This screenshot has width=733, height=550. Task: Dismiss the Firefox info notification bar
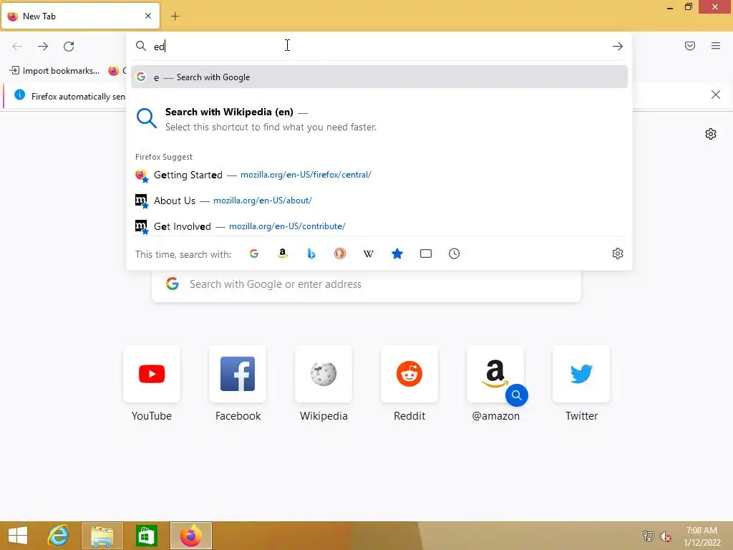(715, 95)
